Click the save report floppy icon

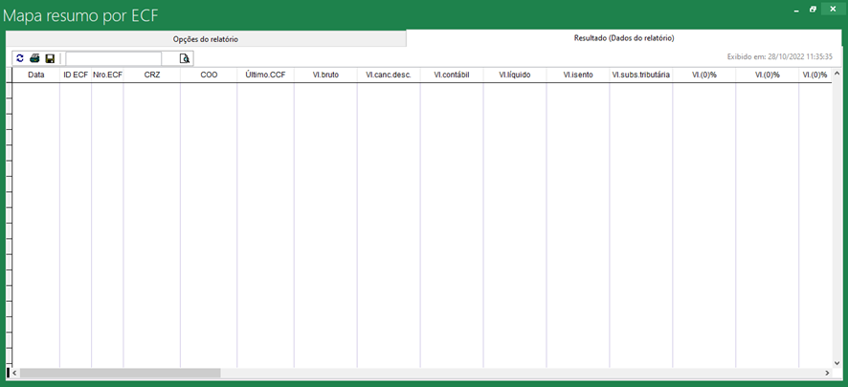pos(50,59)
